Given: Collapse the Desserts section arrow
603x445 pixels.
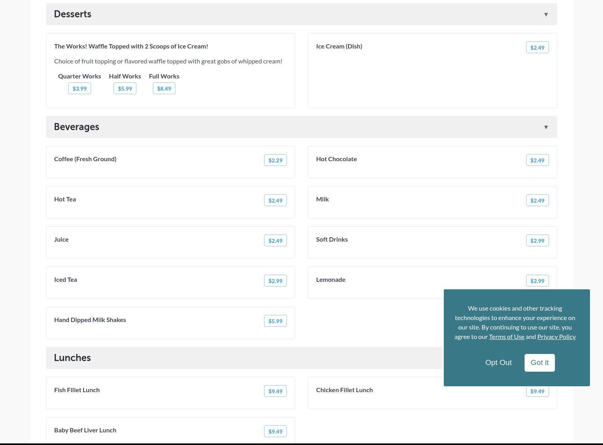Looking at the screenshot, I should pyautogui.click(x=546, y=15).
